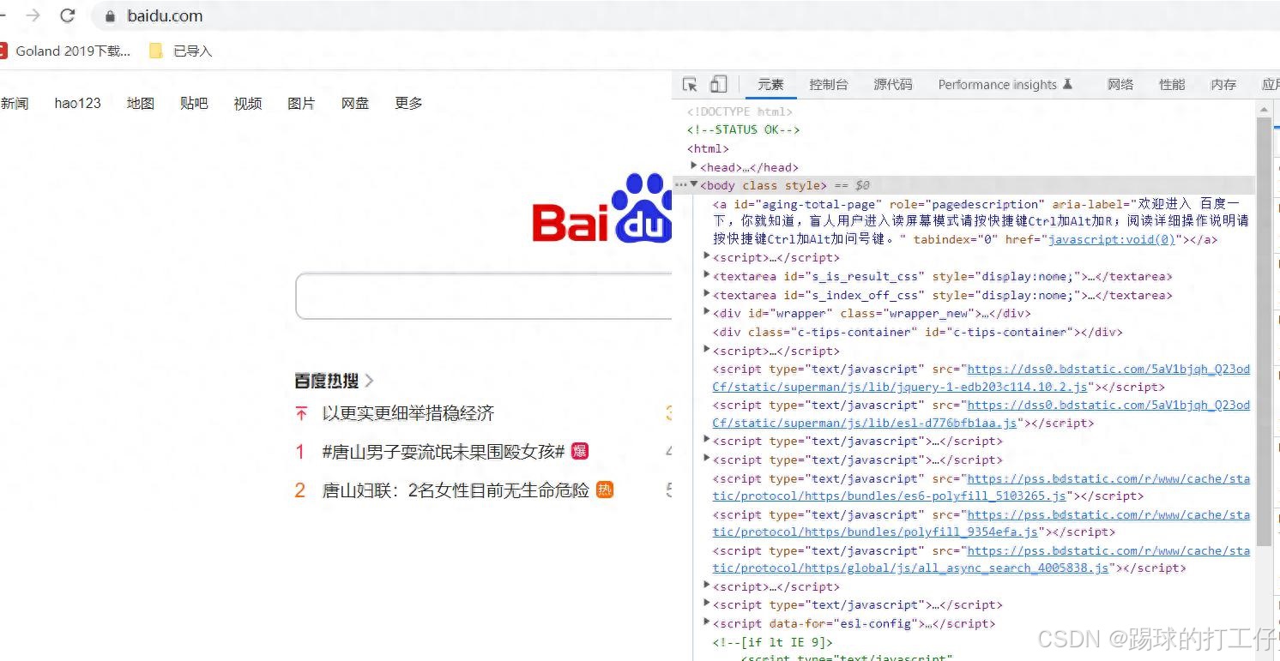Image resolution: width=1280 pixels, height=661 pixels.
Task: Switch to the 控制台 tab
Action: [829, 84]
